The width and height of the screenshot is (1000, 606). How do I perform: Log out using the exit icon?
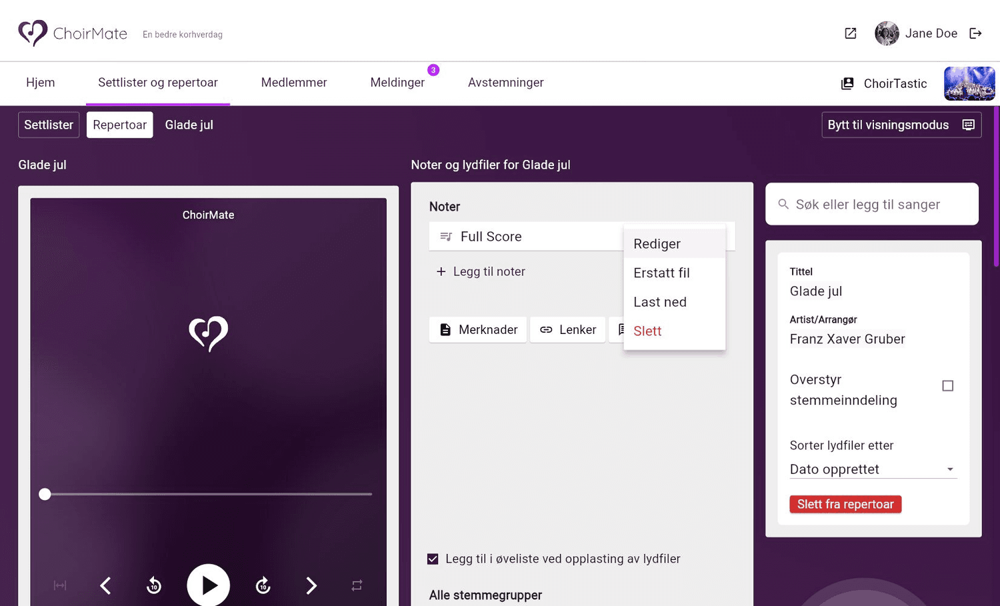pos(975,33)
